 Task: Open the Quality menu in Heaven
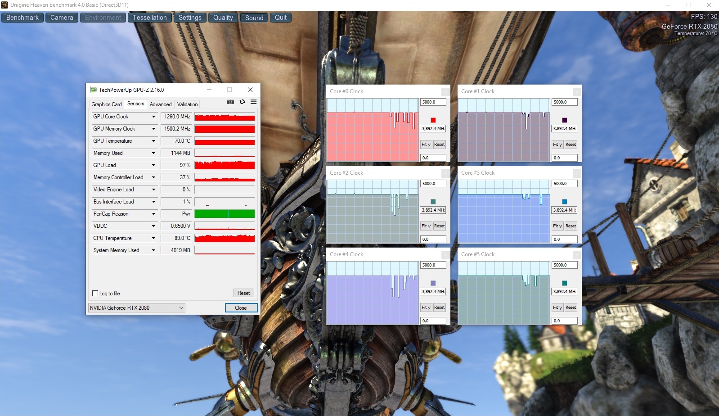click(x=223, y=18)
